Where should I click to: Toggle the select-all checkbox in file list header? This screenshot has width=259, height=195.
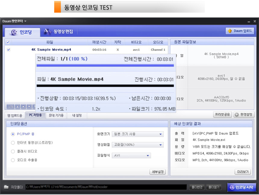[8, 42]
